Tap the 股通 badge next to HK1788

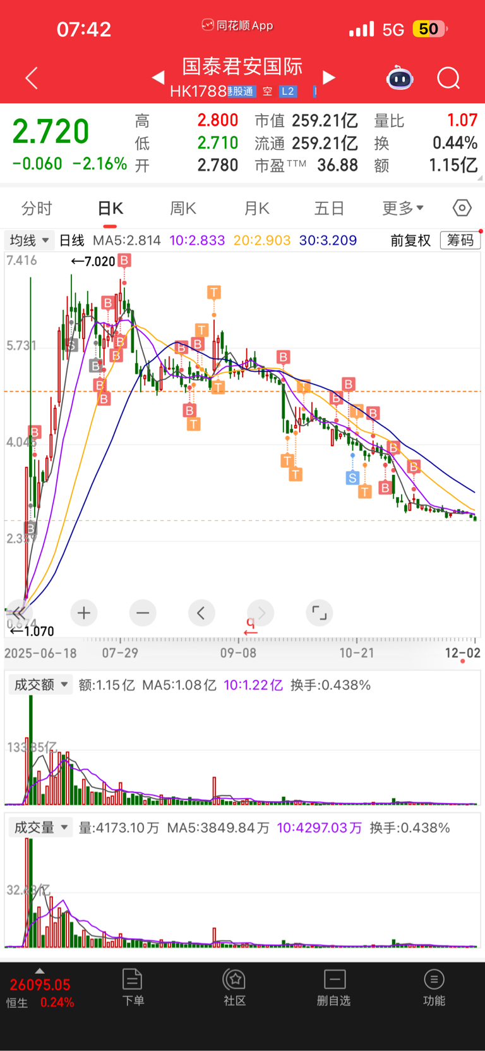(241, 92)
